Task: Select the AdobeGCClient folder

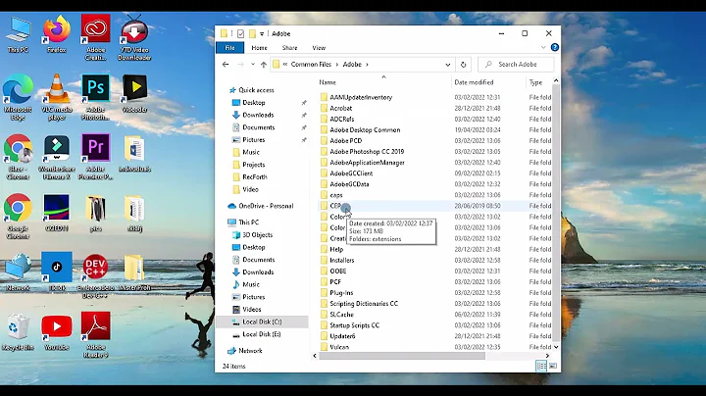Action: (x=351, y=173)
